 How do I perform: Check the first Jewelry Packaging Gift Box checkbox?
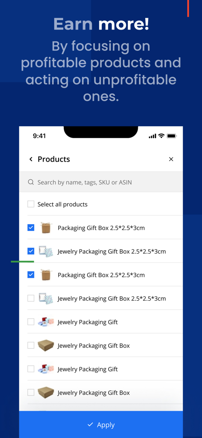(x=31, y=345)
